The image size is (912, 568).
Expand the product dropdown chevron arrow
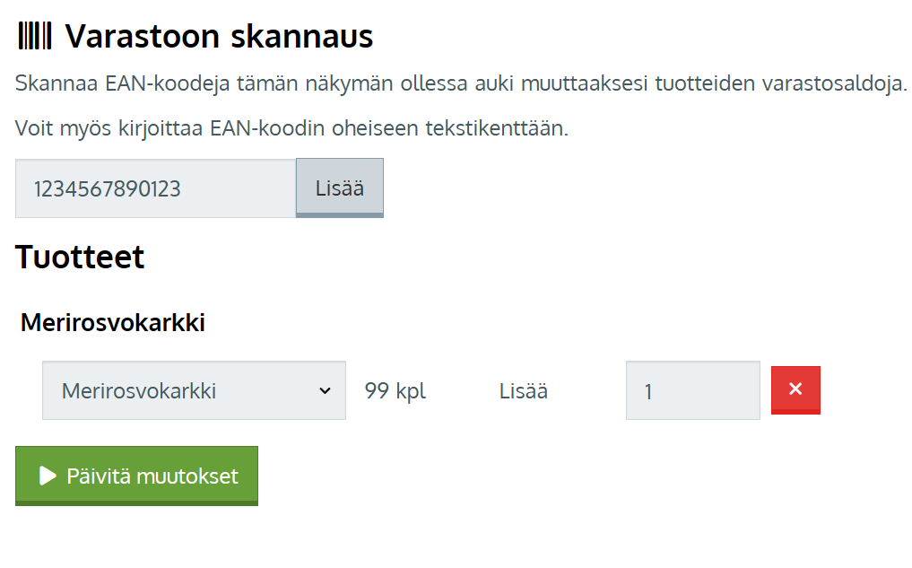(325, 390)
